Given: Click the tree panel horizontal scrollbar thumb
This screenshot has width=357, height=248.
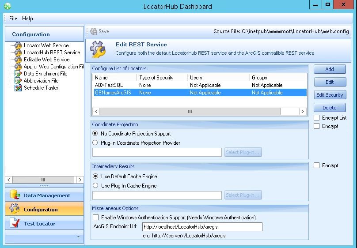Looking at the screenshot, I should [x=43, y=180].
